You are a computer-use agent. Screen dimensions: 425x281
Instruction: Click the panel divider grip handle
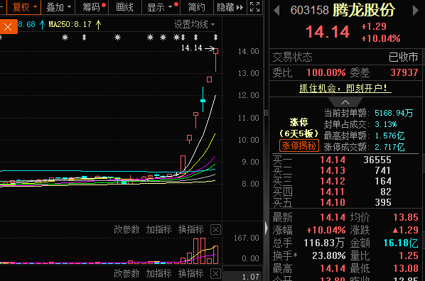267,113
